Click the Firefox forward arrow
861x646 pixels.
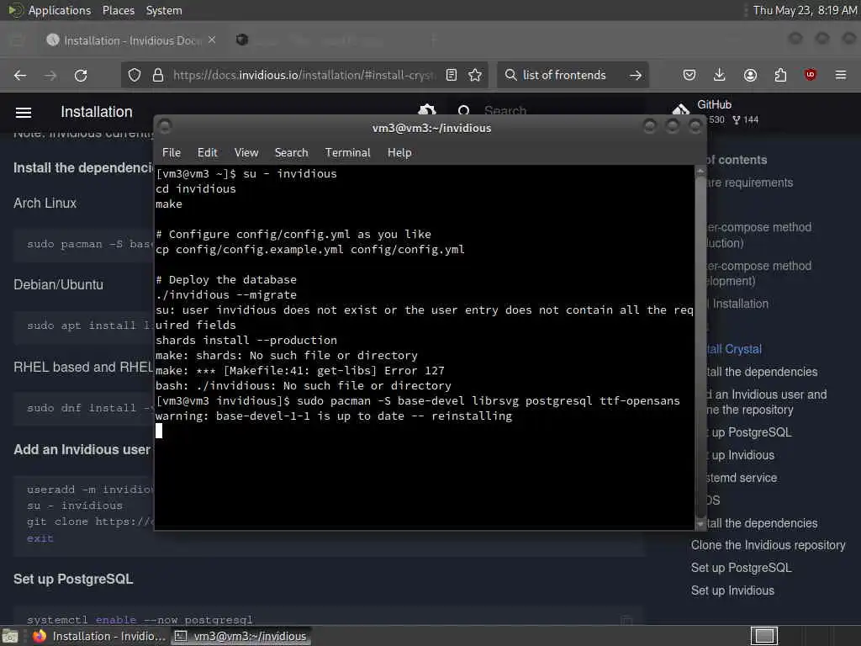click(50, 75)
